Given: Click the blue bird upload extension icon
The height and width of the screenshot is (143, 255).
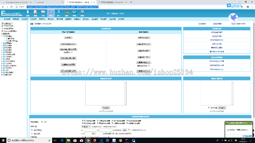Looking at the screenshot, I should click(x=234, y=17).
